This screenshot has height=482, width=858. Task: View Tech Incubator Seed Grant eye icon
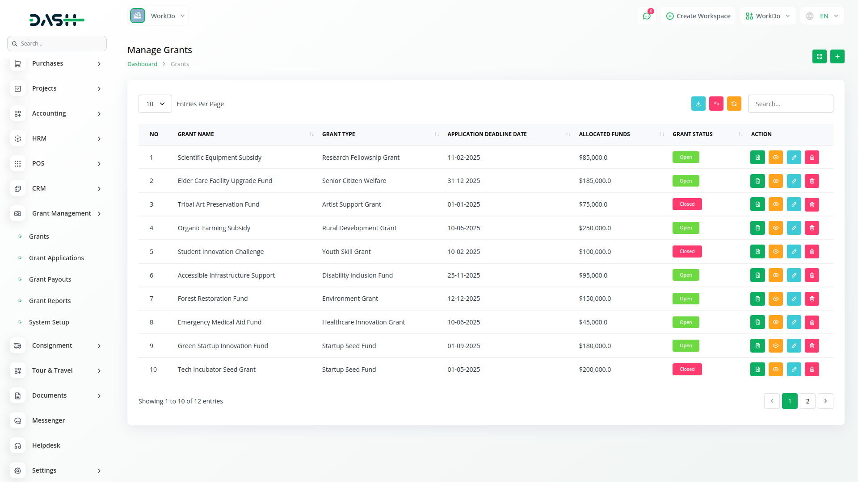[x=775, y=370]
